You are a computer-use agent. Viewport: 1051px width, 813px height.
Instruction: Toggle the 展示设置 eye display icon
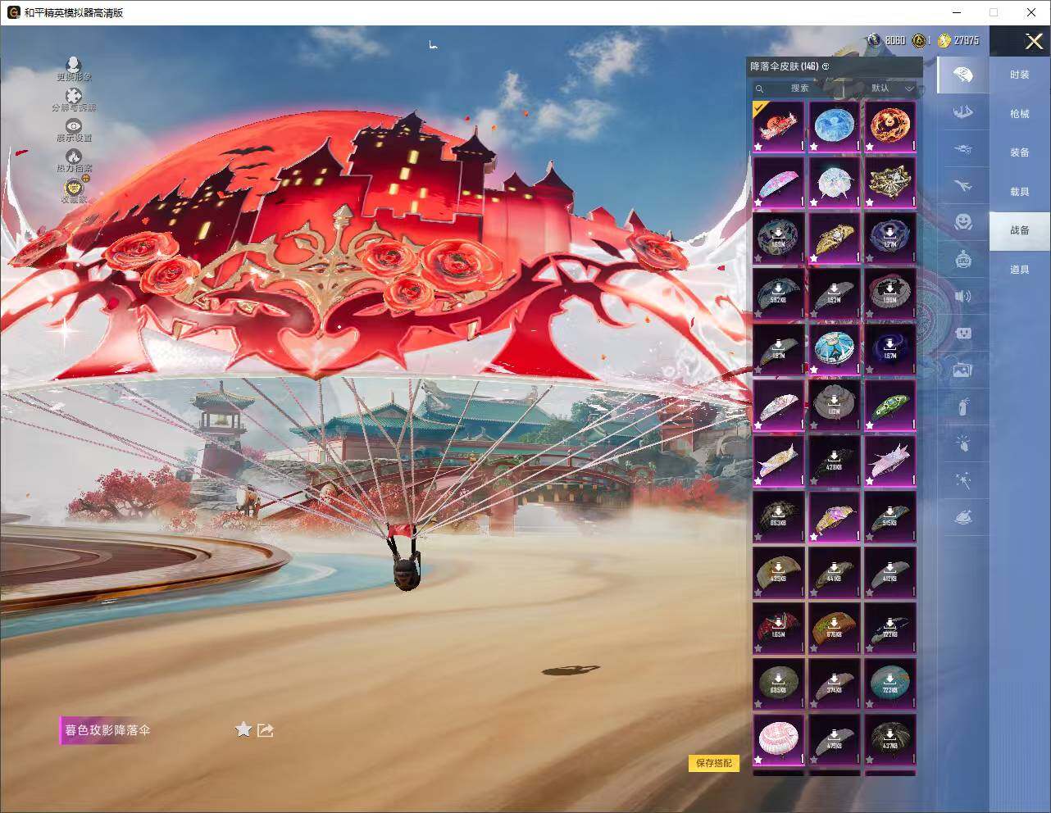[x=74, y=126]
